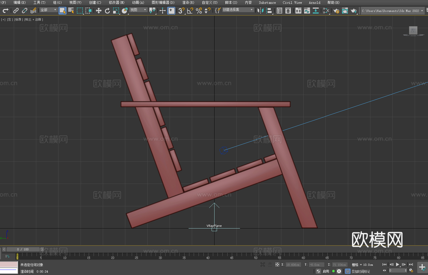Click Edit Named Selection Sets icon
This screenshot has height=275, width=428.
coord(218,11)
